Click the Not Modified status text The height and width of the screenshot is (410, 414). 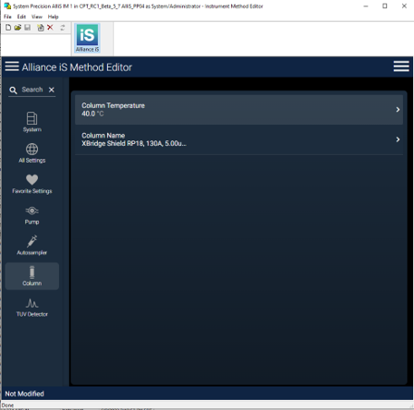coord(24,394)
